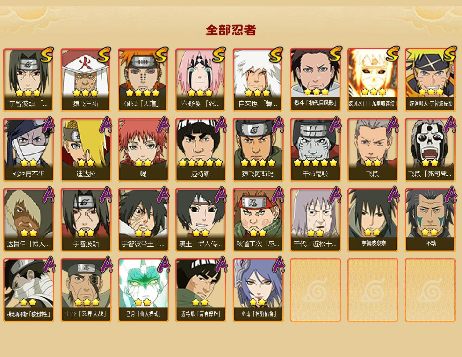Click the S rank badge on 春野樱 card
The image size is (462, 357).
point(219,55)
